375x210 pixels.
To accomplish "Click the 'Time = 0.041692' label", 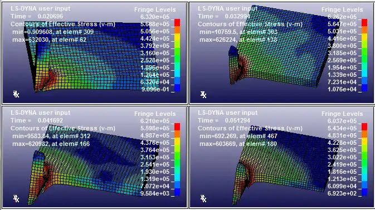I will point(37,120).
